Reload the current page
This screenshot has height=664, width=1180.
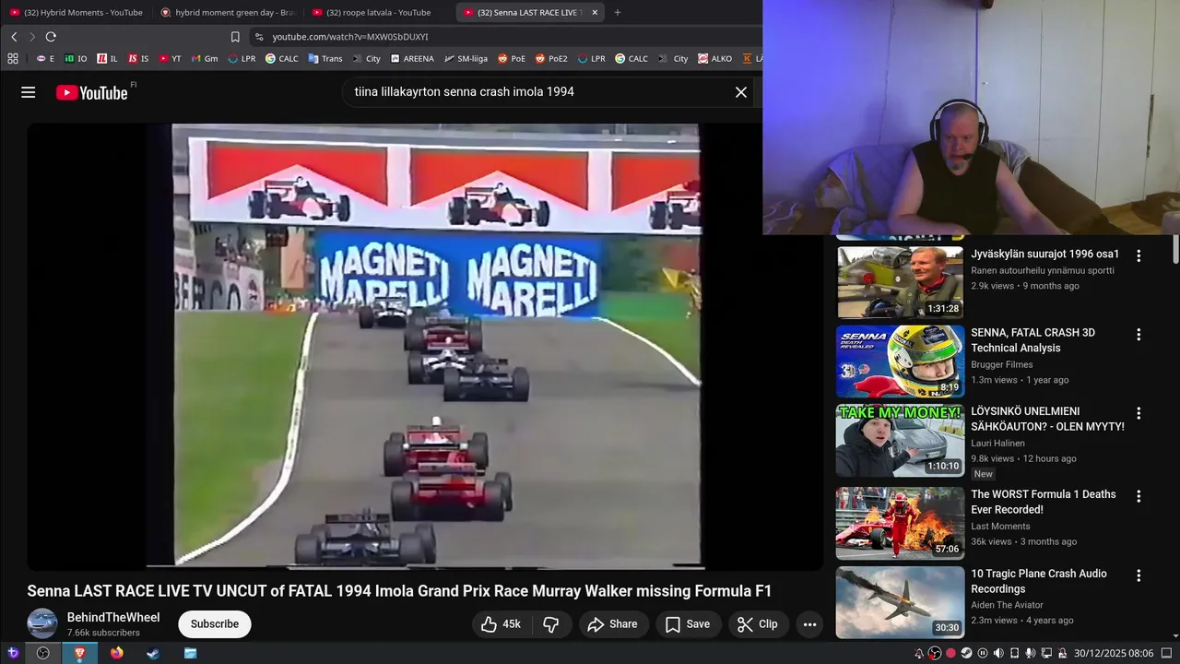click(x=51, y=37)
